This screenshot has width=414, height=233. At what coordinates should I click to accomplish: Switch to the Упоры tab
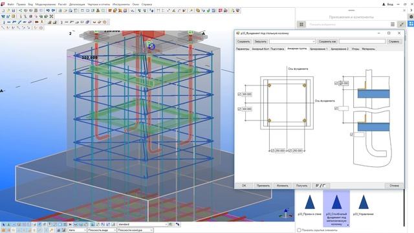click(x=355, y=49)
